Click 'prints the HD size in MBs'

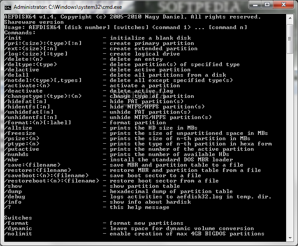154,128
